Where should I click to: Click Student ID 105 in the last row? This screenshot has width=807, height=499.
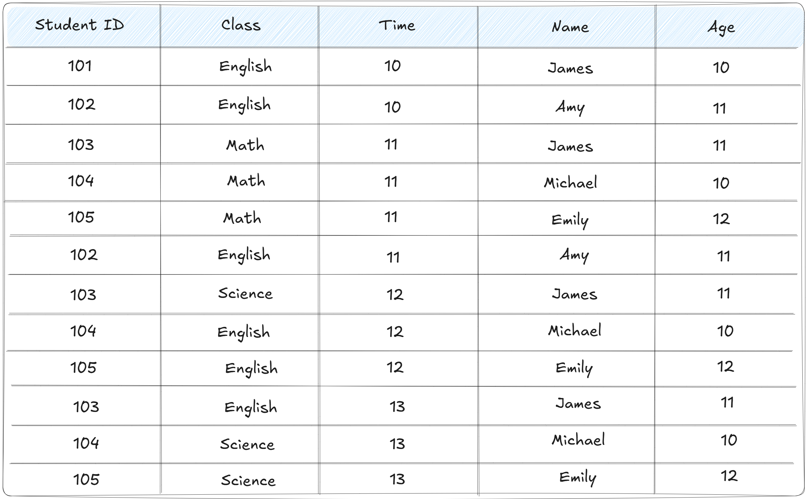click(x=86, y=480)
